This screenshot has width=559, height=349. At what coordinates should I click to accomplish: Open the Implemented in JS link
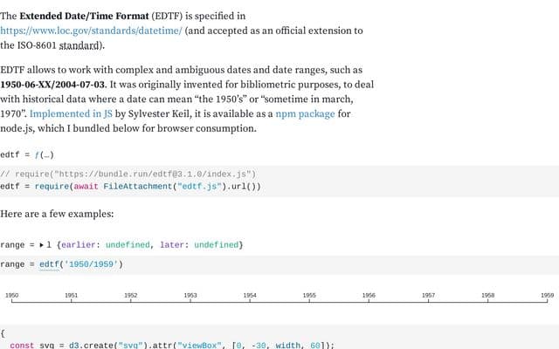71,114
